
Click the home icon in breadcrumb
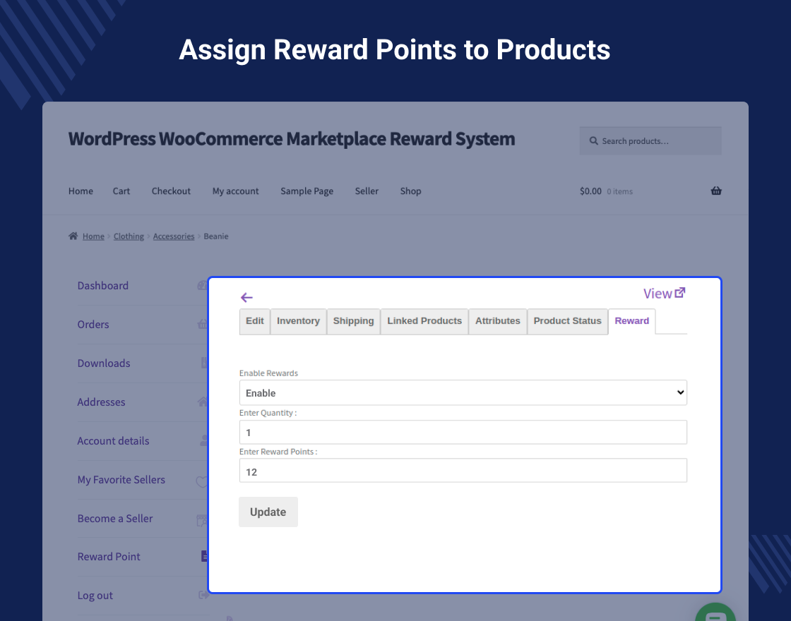73,236
